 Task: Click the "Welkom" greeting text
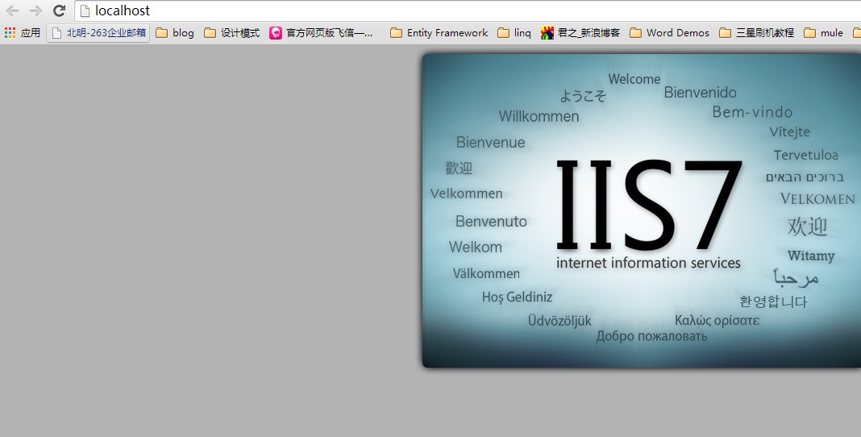pos(475,247)
